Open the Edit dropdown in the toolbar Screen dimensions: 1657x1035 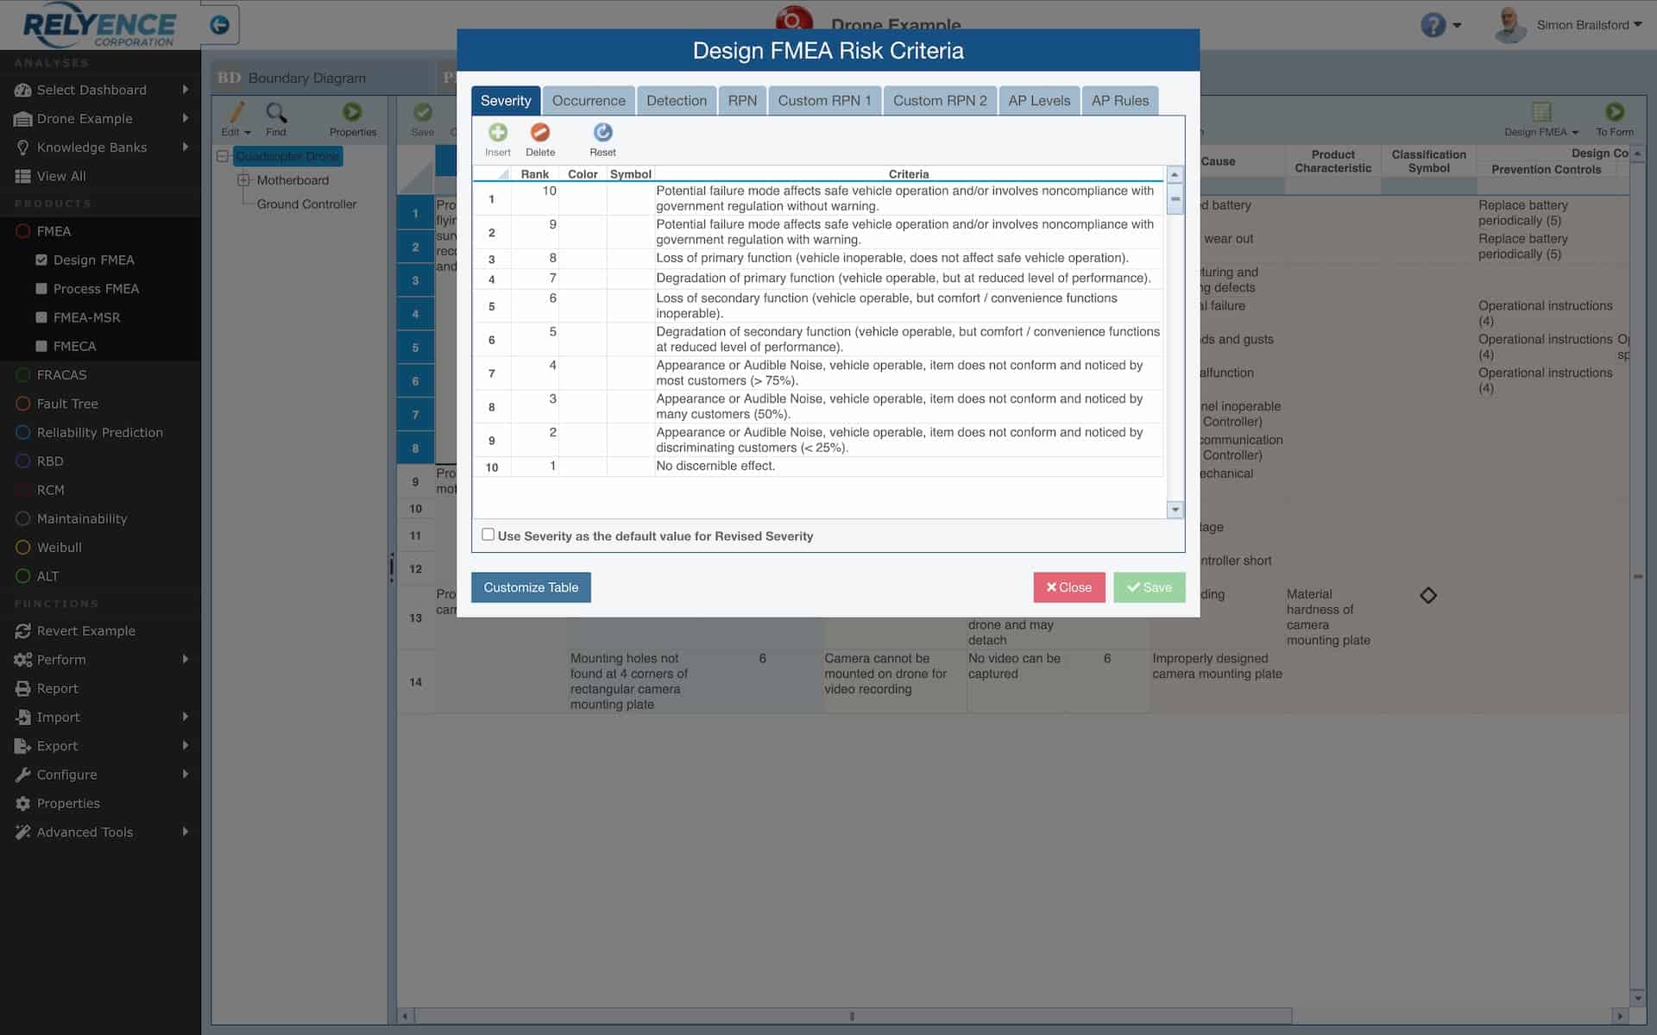tap(234, 131)
